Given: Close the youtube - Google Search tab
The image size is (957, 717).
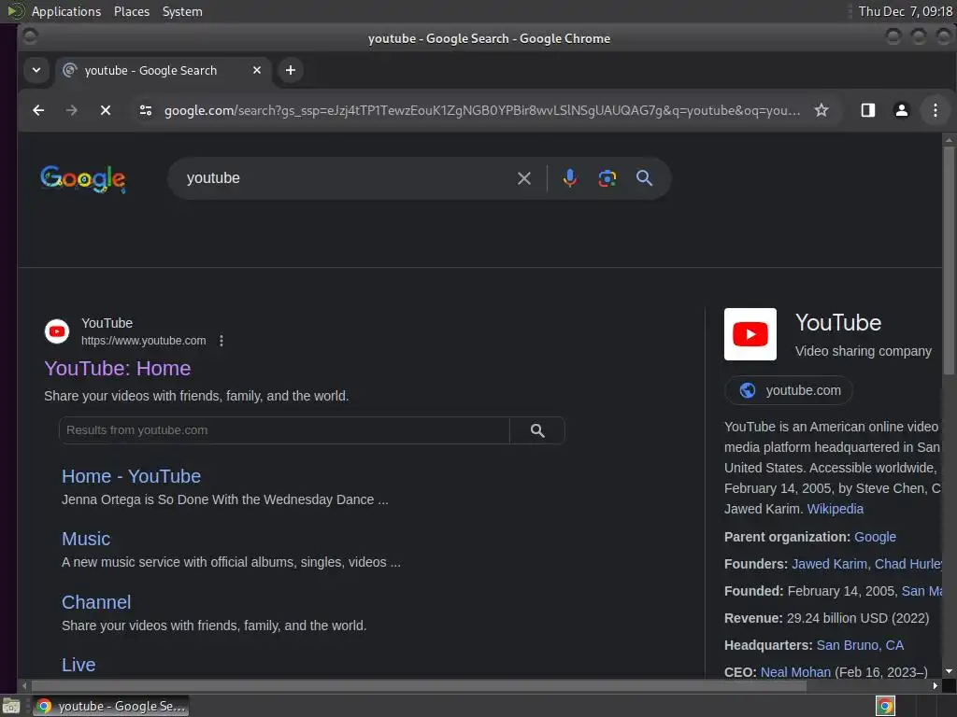Looking at the screenshot, I should 257,70.
